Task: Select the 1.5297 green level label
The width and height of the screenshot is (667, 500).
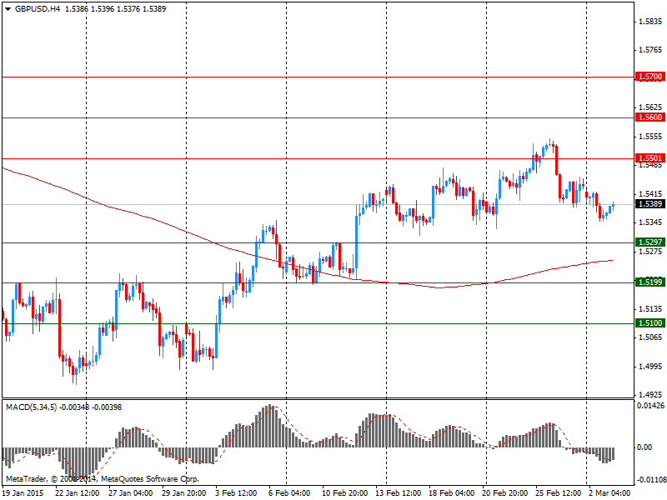Action: coord(649,242)
